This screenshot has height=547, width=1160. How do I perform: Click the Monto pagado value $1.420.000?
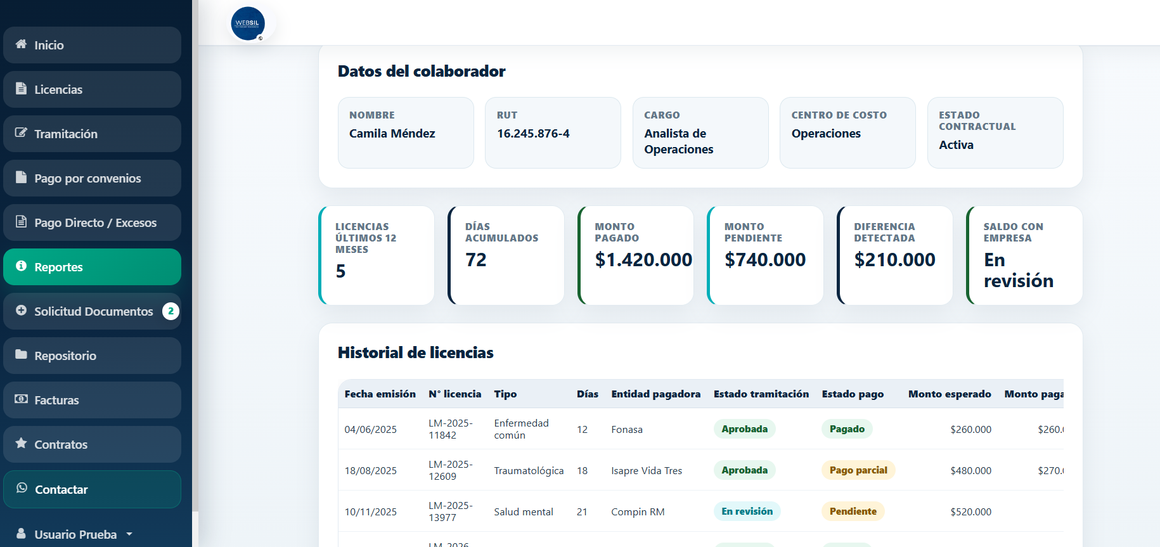(643, 260)
